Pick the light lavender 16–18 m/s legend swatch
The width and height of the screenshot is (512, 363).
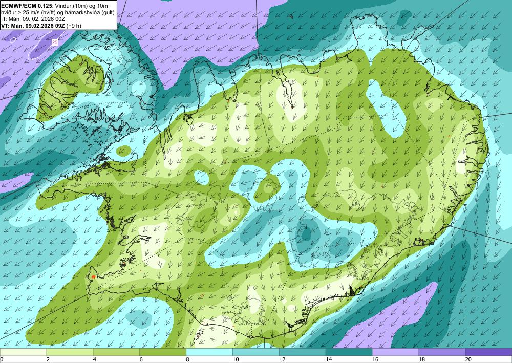pos(395,352)
